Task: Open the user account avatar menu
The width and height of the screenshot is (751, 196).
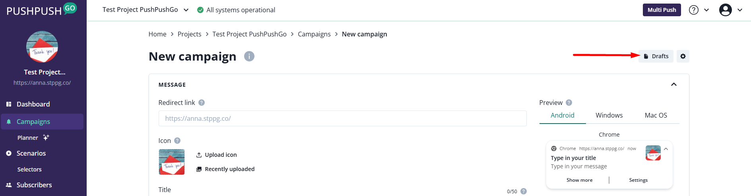Action: (726, 10)
